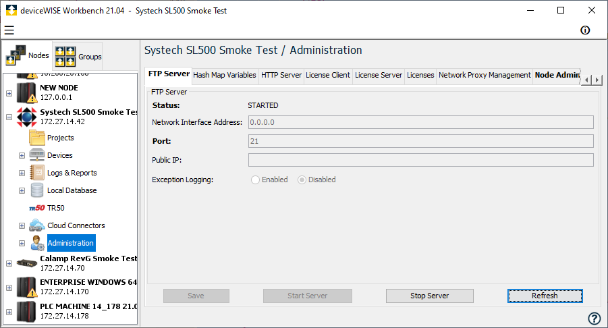Expand the Cloud Connectors branch
This screenshot has height=328, width=608.
click(22, 225)
